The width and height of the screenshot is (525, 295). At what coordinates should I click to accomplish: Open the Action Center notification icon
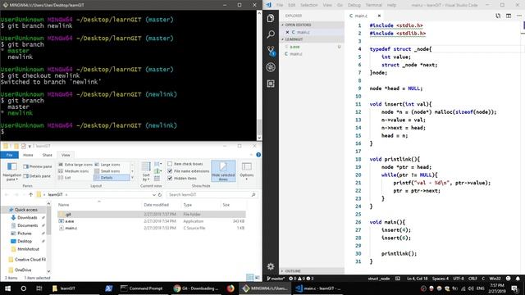tap(514, 288)
